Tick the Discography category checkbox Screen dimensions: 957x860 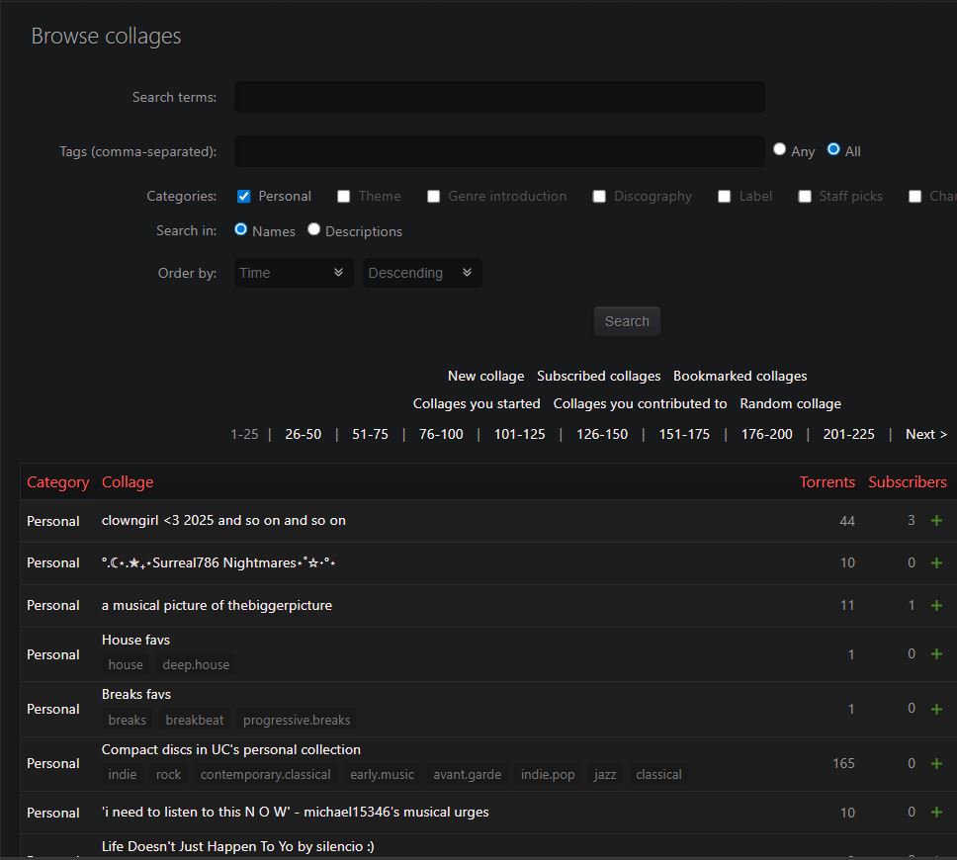click(x=599, y=196)
